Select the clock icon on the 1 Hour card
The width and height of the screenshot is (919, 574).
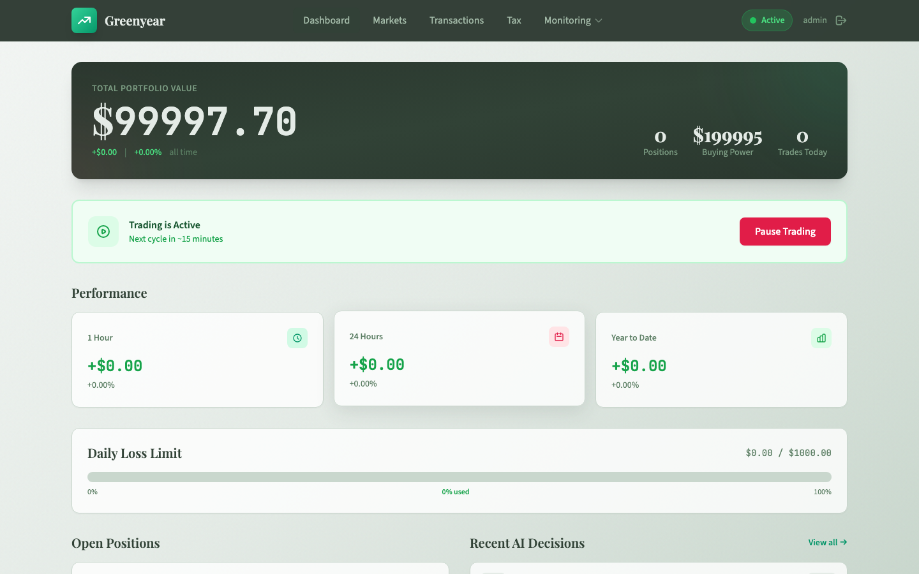tap(297, 338)
